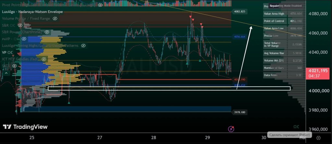Select the LuxAlgo - Nadaraya-Watson Envelope legend

pos(32,12)
